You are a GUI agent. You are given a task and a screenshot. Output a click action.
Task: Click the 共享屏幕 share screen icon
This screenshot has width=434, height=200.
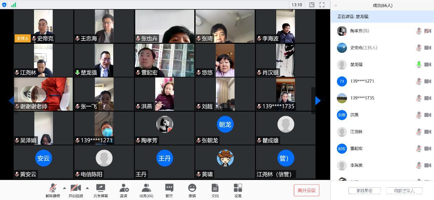[x=100, y=188]
